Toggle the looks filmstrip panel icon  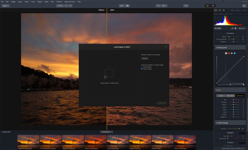207,6
